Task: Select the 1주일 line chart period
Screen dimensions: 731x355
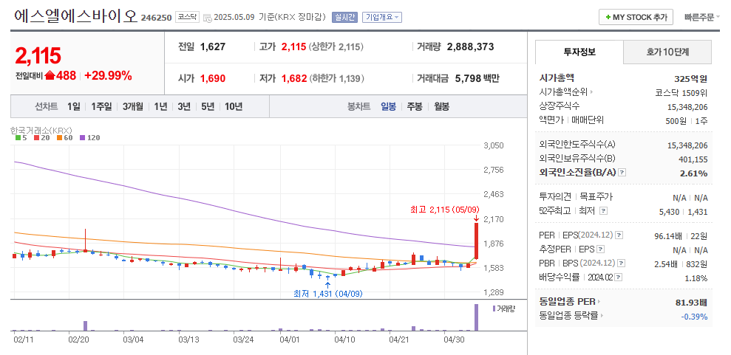Action: coord(101,106)
